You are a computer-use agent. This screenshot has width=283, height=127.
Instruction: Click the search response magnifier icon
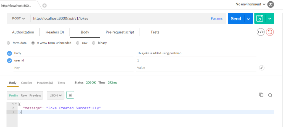pos(270,95)
